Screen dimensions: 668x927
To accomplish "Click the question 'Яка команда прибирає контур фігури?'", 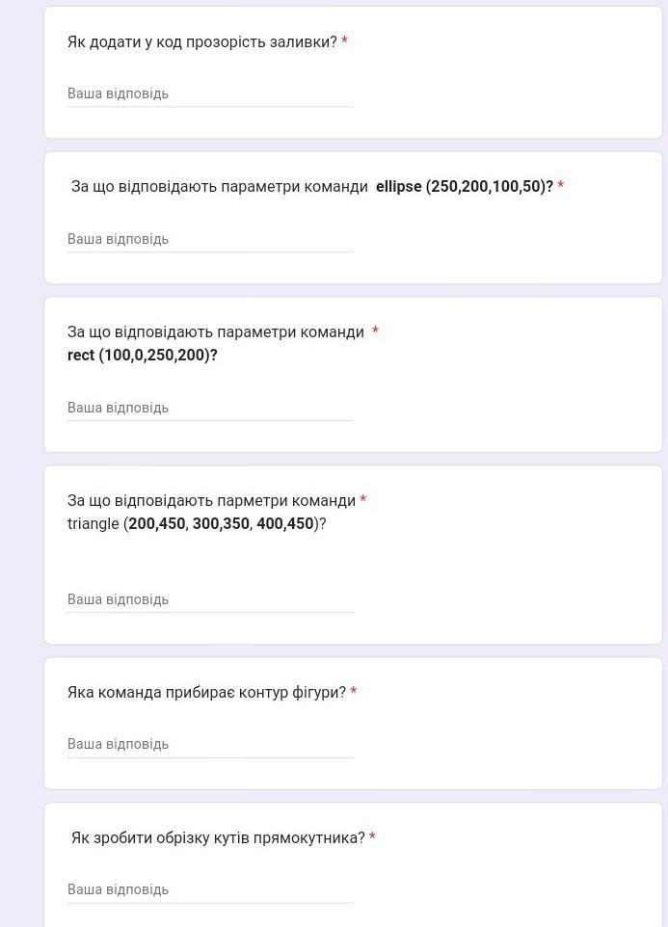I will pyautogui.click(x=206, y=693).
